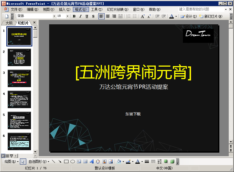This screenshot has width=234, height=172.
Task: Open the 工具 menu
Action: click(97, 9)
